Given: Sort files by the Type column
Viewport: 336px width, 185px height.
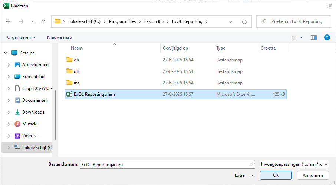Looking at the screenshot, I should 221,48.
